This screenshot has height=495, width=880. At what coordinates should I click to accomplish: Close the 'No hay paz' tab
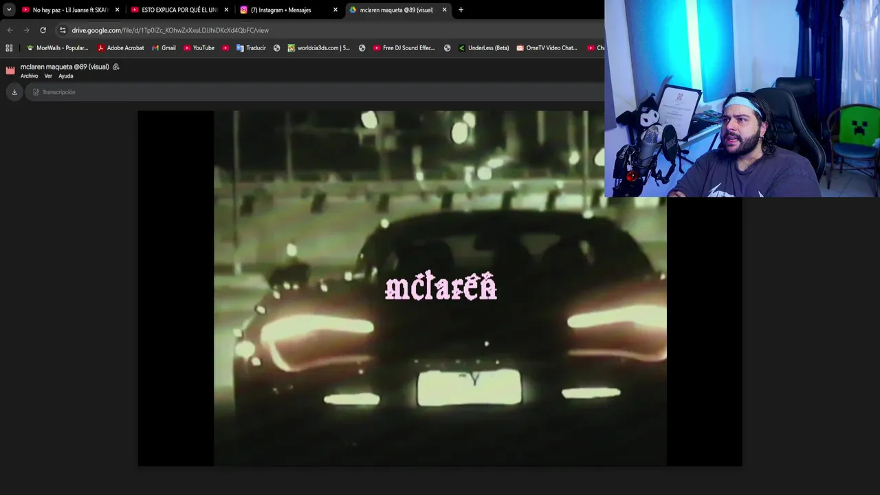click(117, 10)
